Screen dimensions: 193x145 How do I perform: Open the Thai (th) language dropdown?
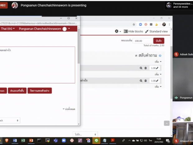tap(8, 29)
